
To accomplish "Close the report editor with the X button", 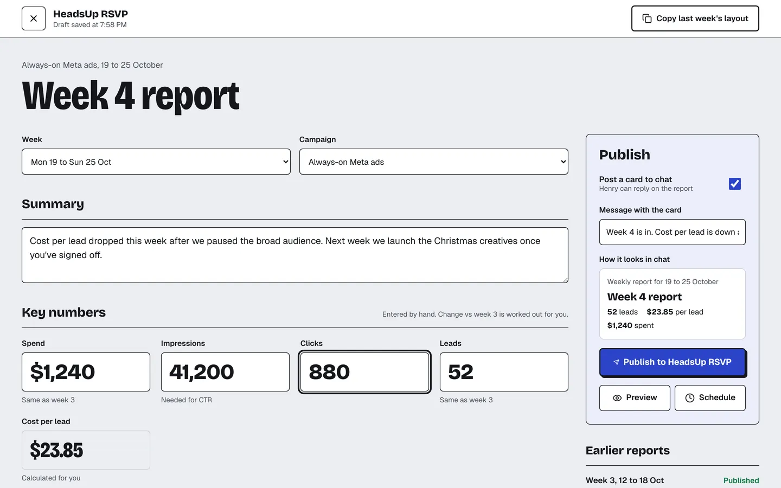I will tap(34, 18).
